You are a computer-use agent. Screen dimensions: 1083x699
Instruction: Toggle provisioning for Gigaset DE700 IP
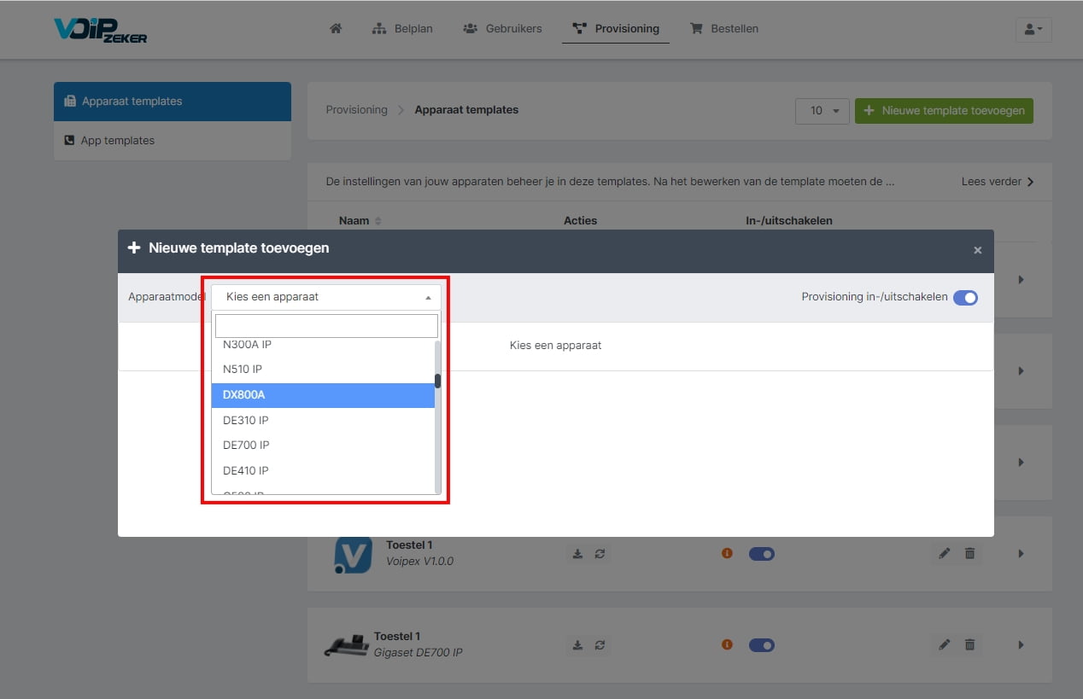click(x=762, y=645)
